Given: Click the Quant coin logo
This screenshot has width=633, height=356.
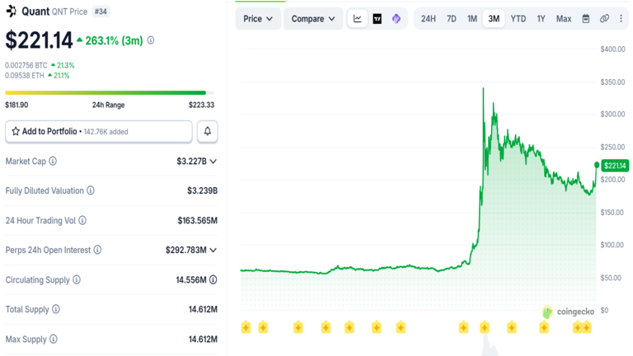Looking at the screenshot, I should [x=12, y=12].
